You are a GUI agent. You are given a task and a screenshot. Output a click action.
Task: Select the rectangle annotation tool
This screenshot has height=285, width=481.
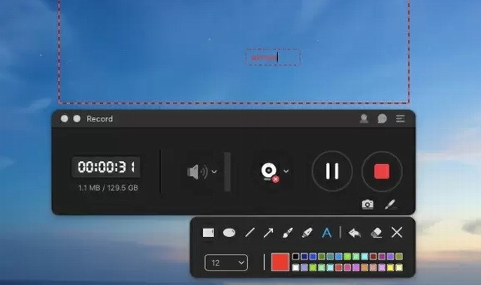click(x=208, y=232)
